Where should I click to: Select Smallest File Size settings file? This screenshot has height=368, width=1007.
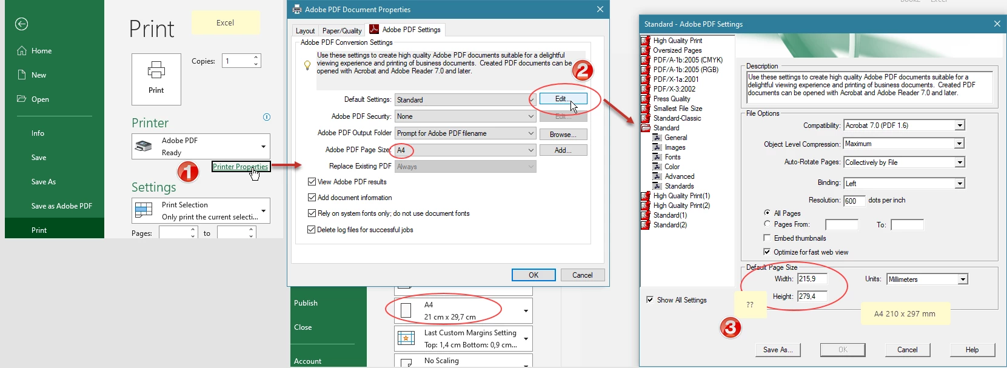click(x=677, y=109)
